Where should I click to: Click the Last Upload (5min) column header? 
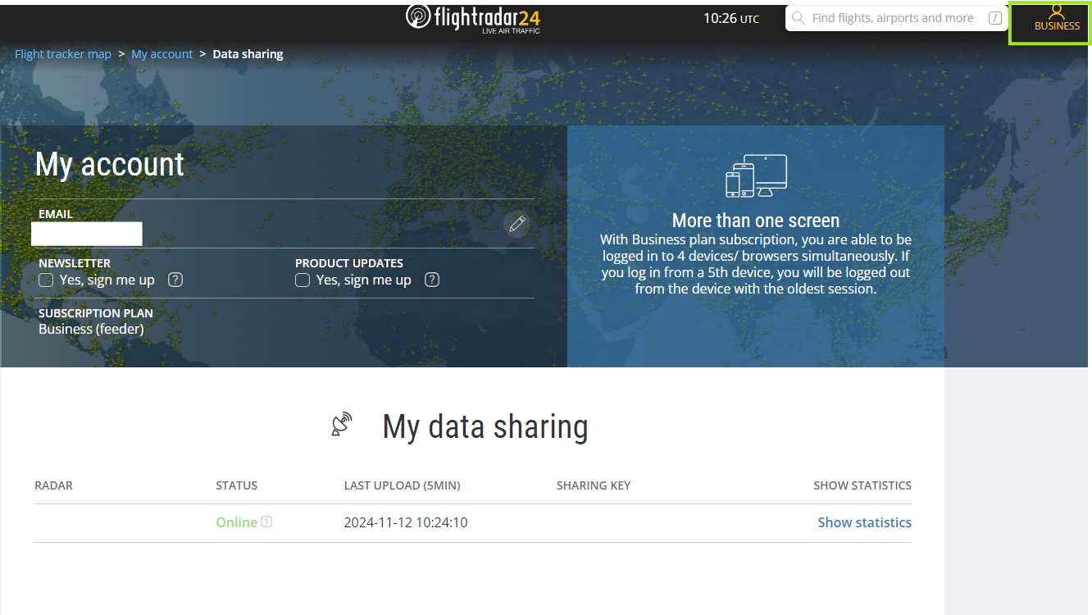pos(402,485)
